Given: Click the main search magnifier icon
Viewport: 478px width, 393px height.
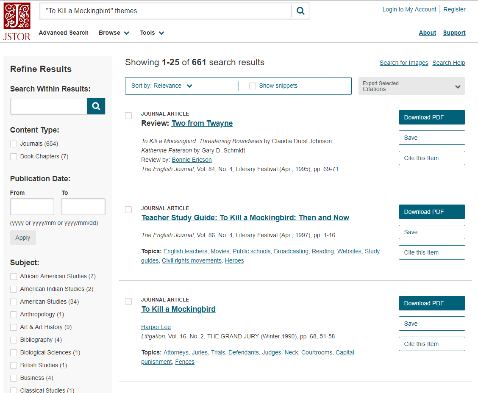Looking at the screenshot, I should 300,11.
